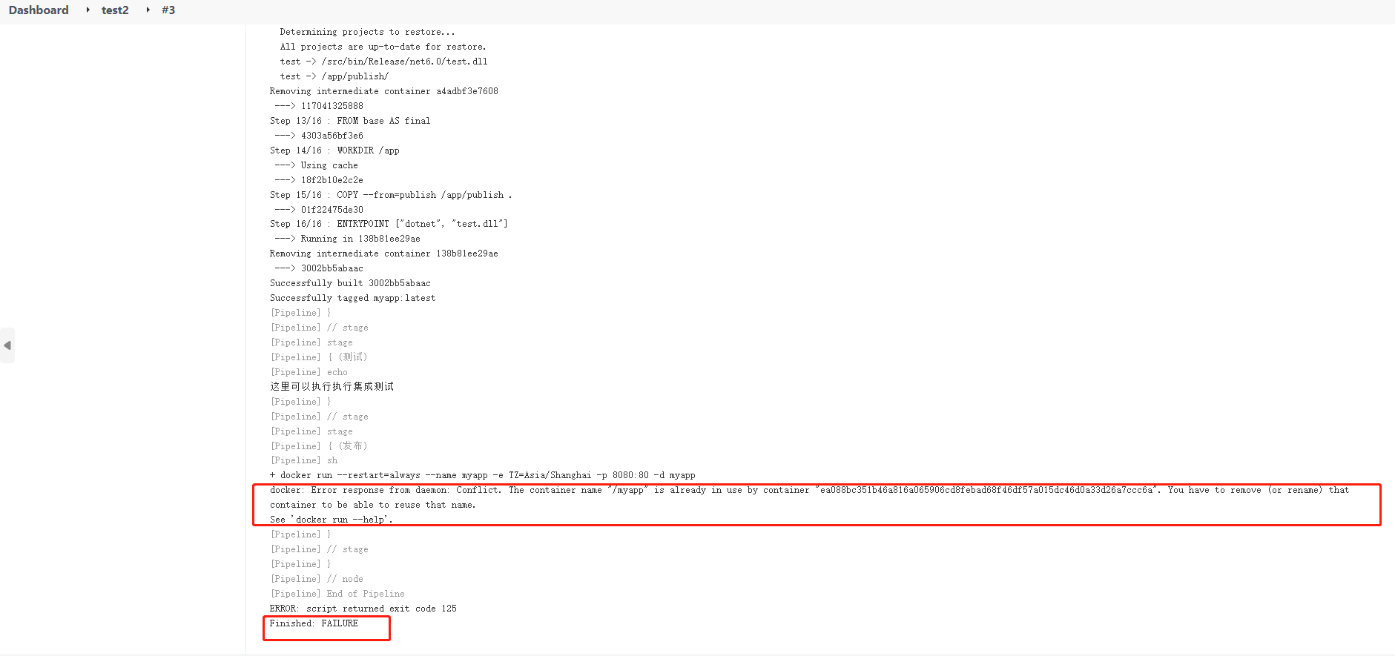1395x656 pixels.
Task: Click the '[Pipeline] { (测试)' stage line
Action: coord(319,357)
